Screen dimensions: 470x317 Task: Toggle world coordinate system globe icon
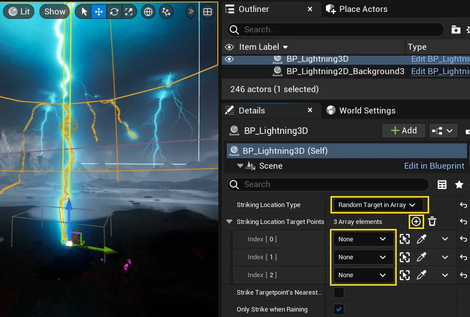(x=148, y=11)
